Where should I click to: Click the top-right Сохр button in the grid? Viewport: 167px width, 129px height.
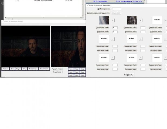(x=83, y=69)
